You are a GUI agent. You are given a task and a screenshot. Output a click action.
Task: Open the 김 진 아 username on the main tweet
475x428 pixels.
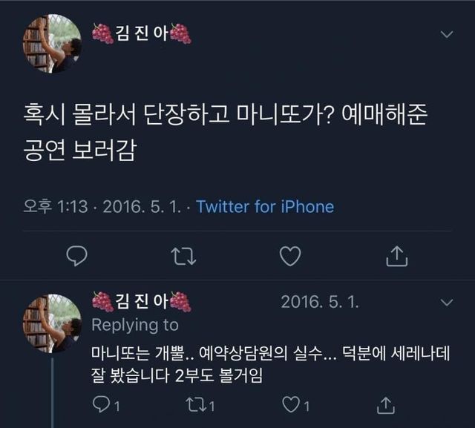142,33
